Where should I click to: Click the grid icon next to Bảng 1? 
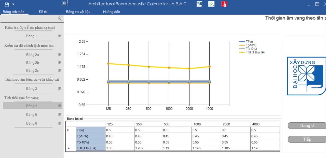pyautogui.click(x=59, y=36)
